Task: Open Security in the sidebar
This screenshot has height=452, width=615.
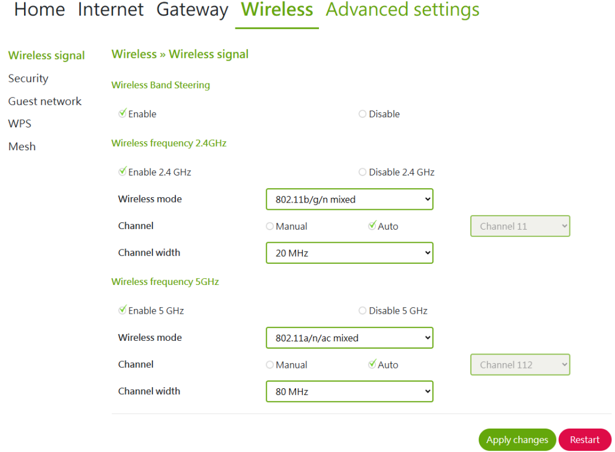Action: [28, 79]
